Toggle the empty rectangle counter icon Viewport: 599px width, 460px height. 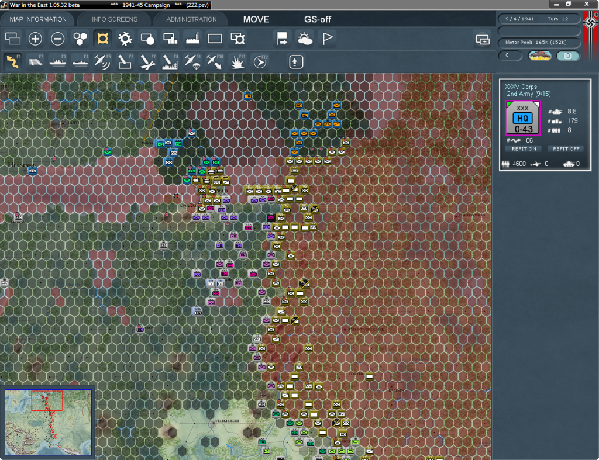click(215, 39)
